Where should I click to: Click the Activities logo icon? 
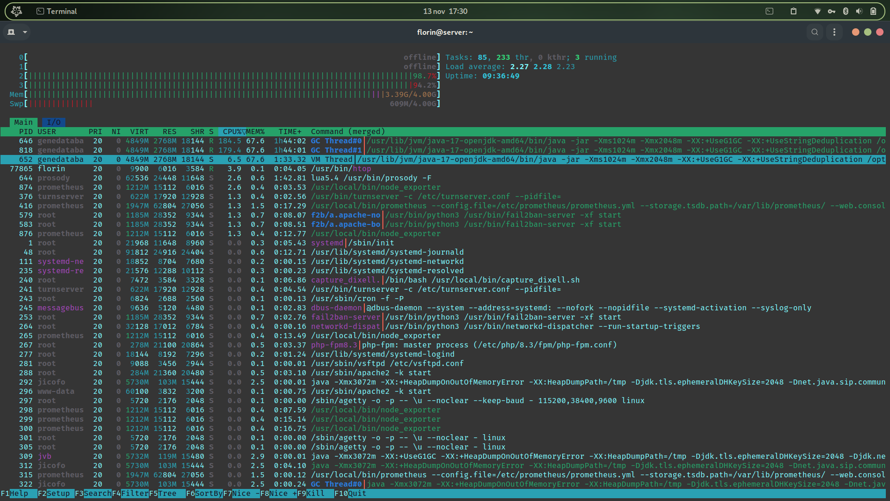[x=16, y=11]
